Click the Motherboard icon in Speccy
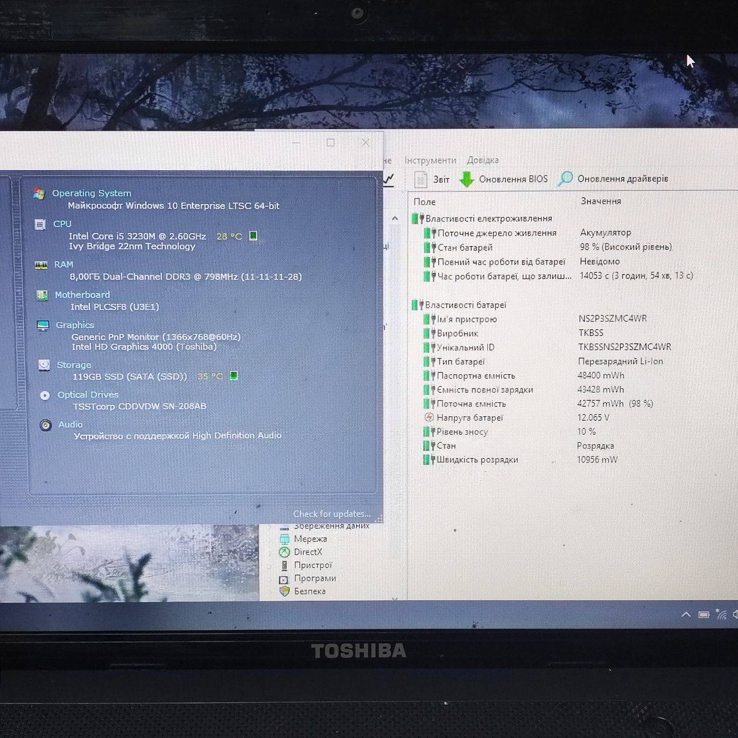 pos(42,295)
